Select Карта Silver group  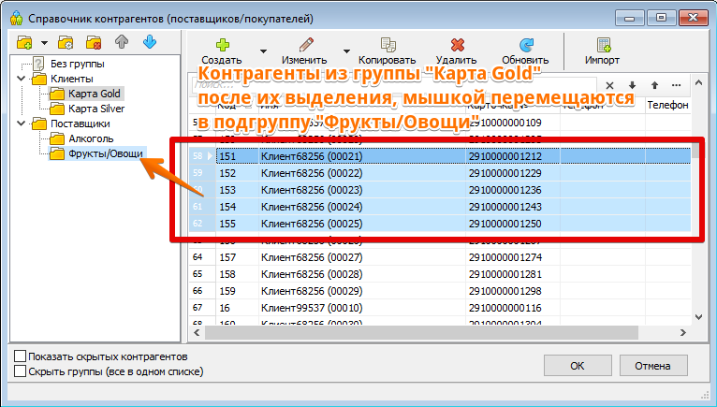tap(96, 109)
